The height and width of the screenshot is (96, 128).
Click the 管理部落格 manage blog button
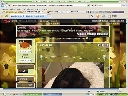[x=103, y=34]
